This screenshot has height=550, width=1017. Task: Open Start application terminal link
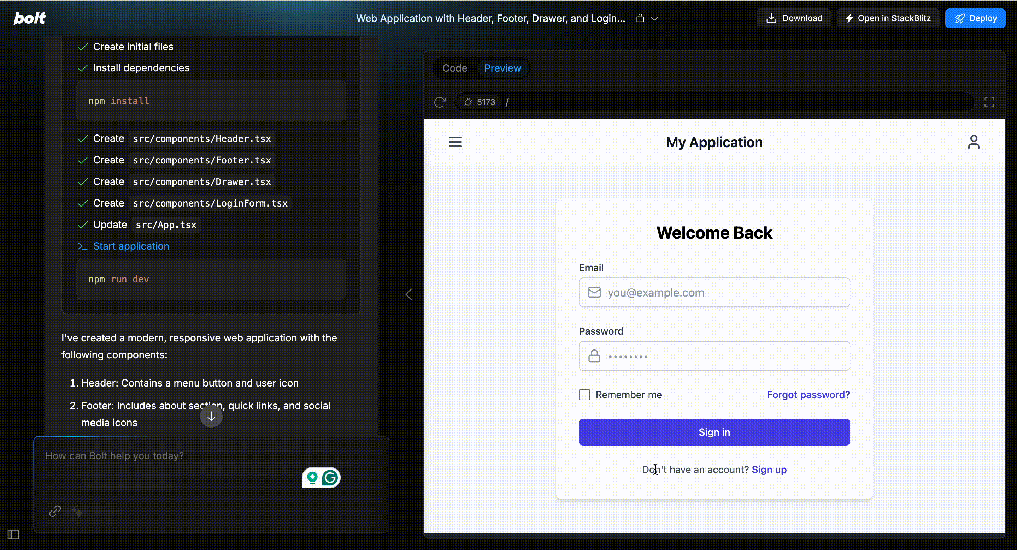pyautogui.click(x=131, y=246)
